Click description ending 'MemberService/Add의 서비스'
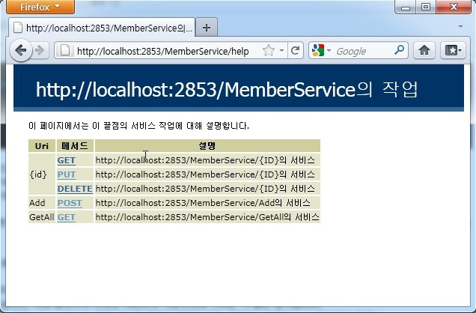The image size is (476, 313). (x=203, y=203)
